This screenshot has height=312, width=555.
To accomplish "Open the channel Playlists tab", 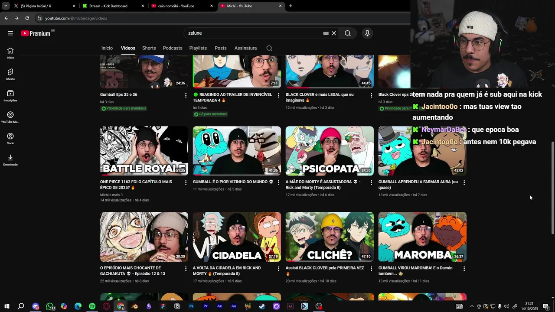I will [198, 48].
